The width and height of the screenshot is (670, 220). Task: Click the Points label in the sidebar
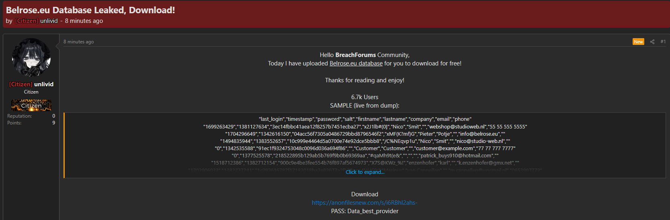(14, 123)
